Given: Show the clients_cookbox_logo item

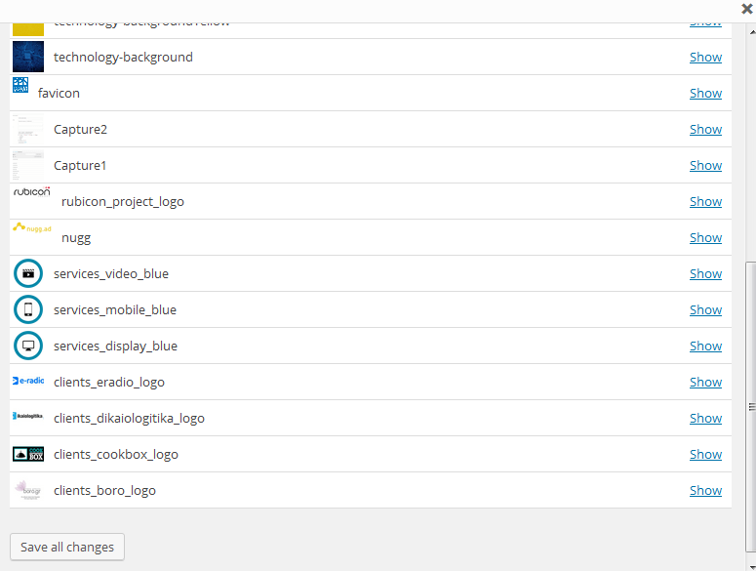Looking at the screenshot, I should click(705, 455).
